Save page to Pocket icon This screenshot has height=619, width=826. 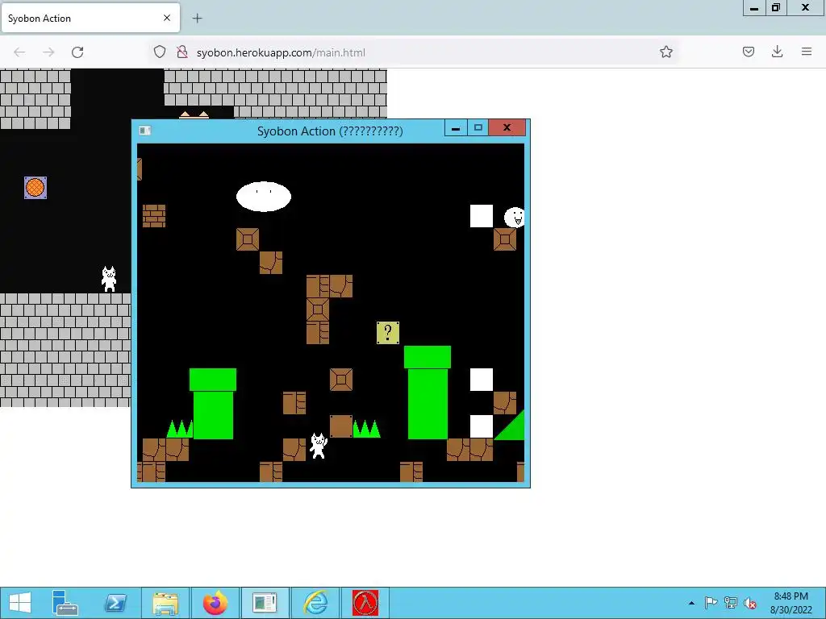coord(749,52)
